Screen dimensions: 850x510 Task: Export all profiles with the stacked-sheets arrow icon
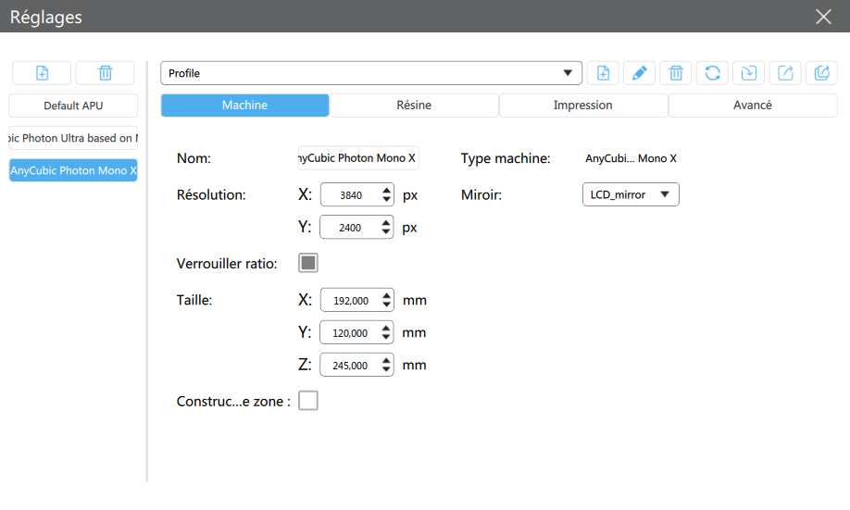click(x=822, y=73)
